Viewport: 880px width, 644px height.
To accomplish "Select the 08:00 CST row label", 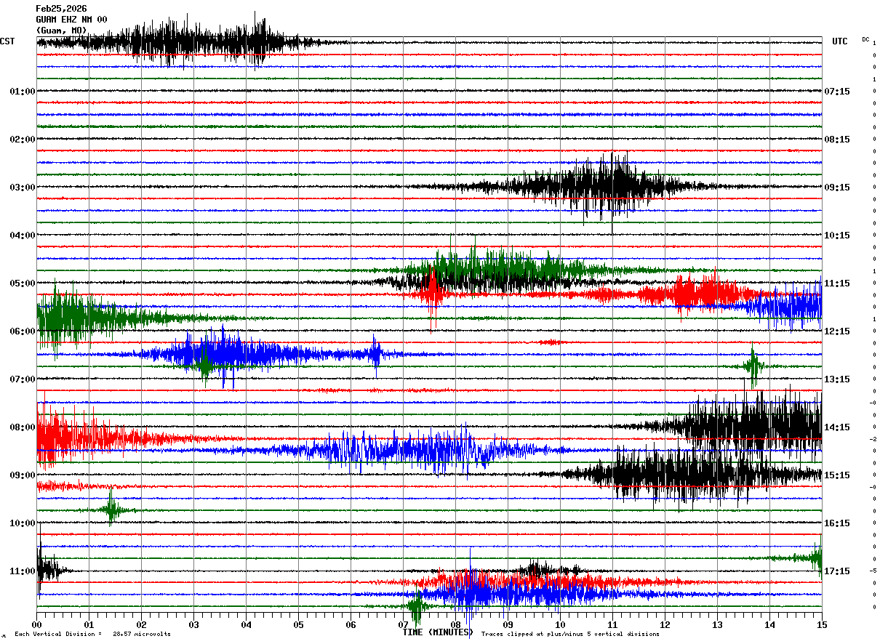I will pyautogui.click(x=23, y=427).
